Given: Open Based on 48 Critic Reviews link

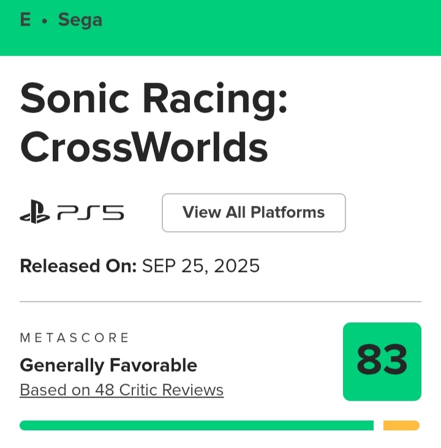Looking at the screenshot, I should [121, 390].
